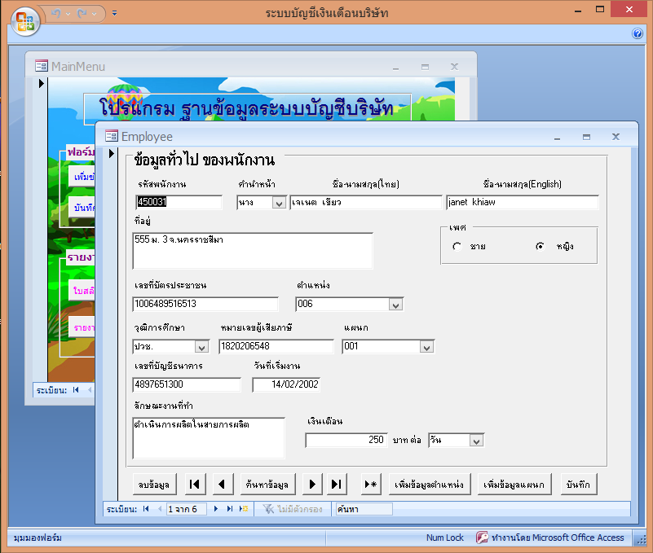Click last record in Employee navigation bar

pyautogui.click(x=230, y=508)
